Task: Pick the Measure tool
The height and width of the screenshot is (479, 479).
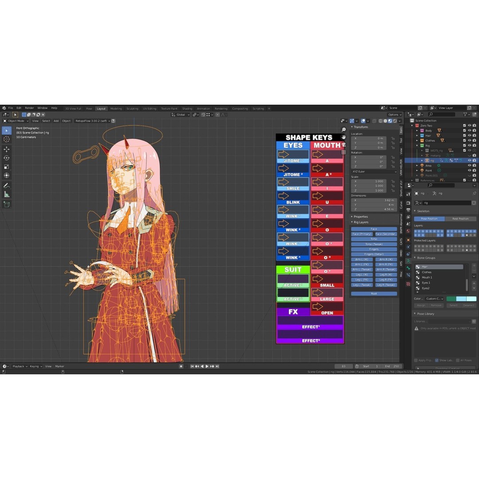Action: point(6,195)
